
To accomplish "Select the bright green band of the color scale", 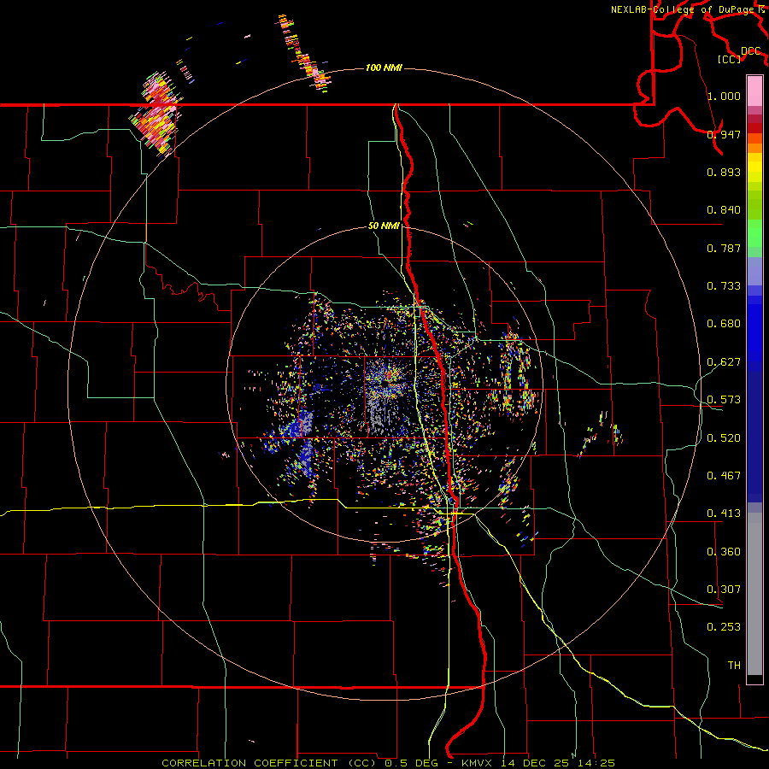I will click(754, 233).
